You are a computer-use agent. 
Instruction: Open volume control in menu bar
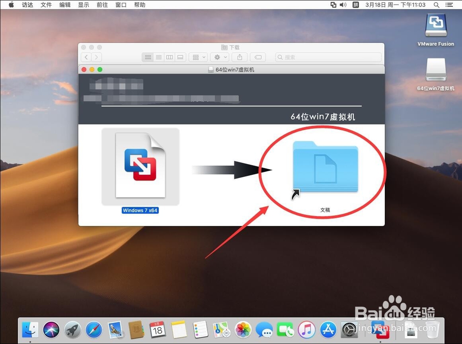pos(343,5)
